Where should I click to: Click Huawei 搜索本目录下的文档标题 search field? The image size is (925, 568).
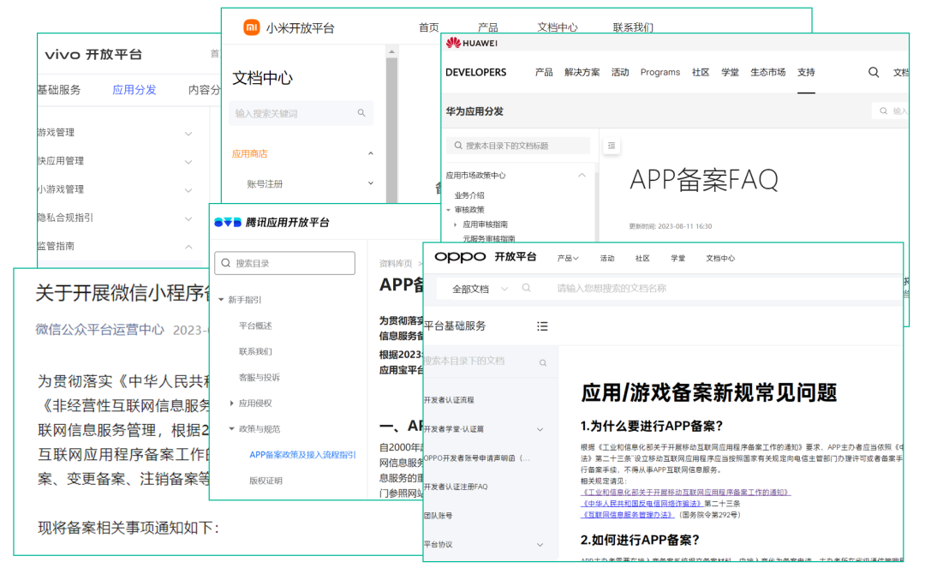pos(518,146)
